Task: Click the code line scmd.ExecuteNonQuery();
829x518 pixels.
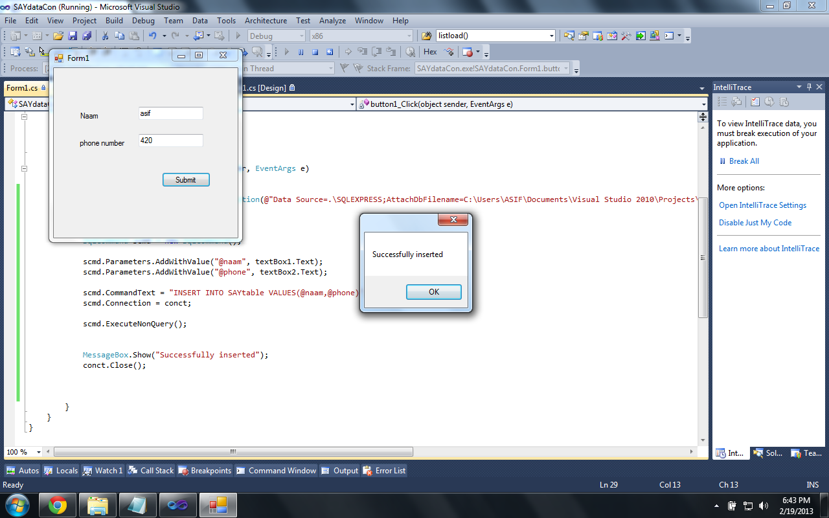Action: [135, 324]
